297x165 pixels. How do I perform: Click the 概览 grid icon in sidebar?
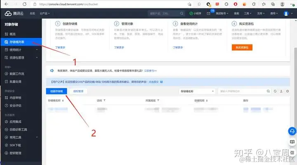click(6, 34)
